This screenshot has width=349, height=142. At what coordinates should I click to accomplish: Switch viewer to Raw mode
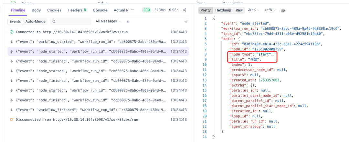coord(239,10)
